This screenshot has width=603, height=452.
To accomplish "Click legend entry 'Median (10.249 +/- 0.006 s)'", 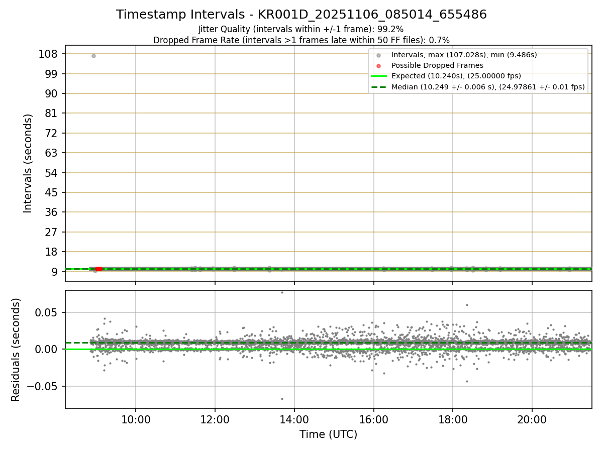I will 488,87.
